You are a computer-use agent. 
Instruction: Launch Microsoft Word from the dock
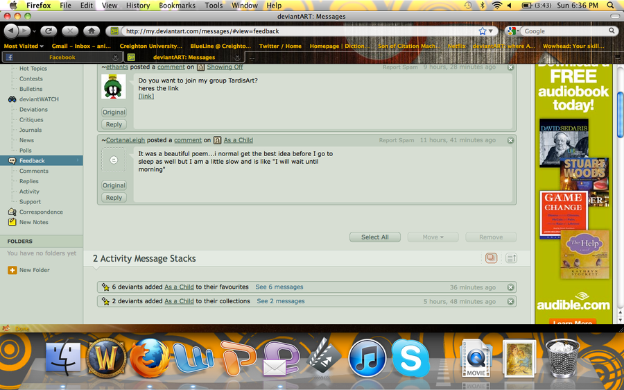(194, 357)
